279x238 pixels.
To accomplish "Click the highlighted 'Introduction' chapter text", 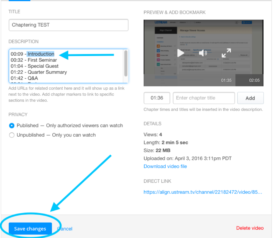I will [41, 54].
